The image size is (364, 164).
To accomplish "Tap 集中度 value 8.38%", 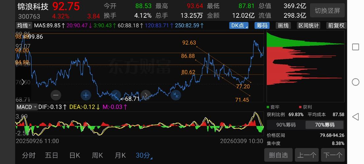I will click(x=338, y=143).
